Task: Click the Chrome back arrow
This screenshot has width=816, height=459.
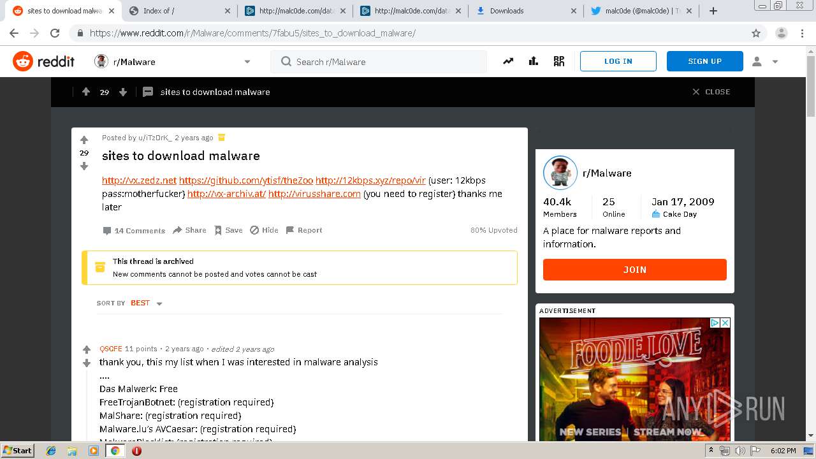Action: point(14,33)
